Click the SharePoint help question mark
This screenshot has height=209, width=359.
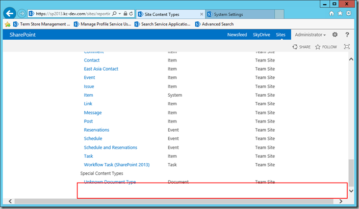pyautogui.click(x=347, y=35)
